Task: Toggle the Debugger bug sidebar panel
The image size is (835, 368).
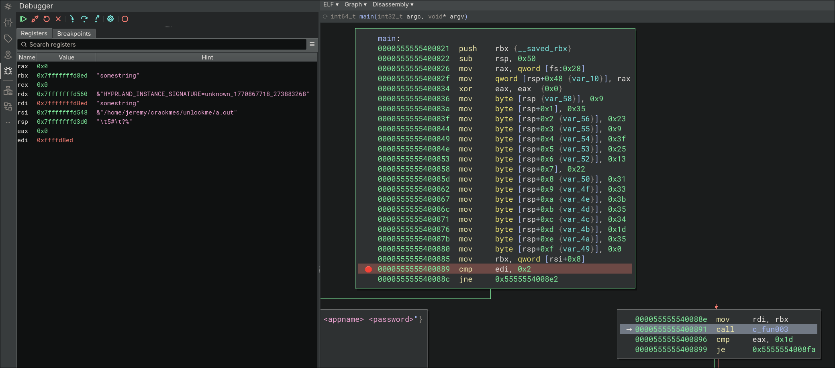Action: (x=8, y=71)
